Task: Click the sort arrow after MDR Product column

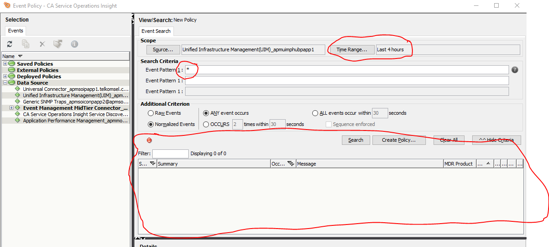Action: pyautogui.click(x=488, y=164)
